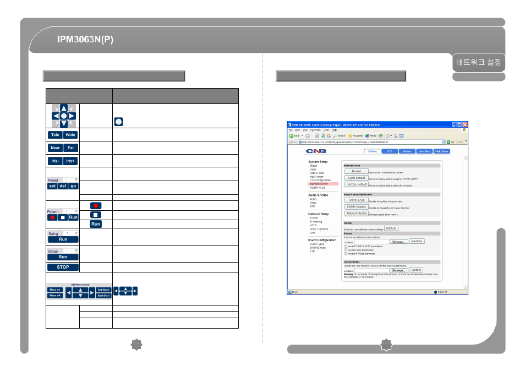Open the IE File menu

coord(291,130)
